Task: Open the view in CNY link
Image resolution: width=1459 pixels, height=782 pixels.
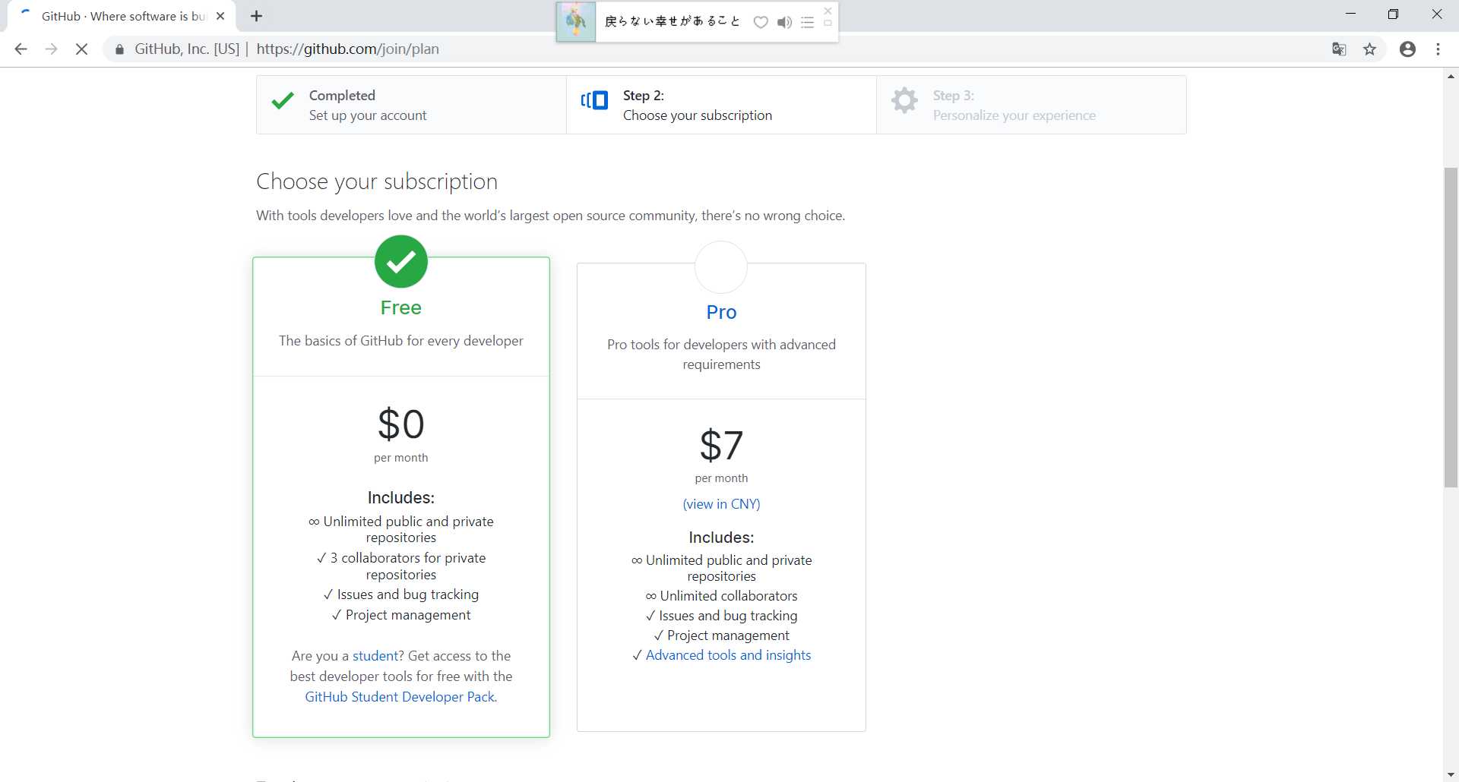Action: coord(721,504)
